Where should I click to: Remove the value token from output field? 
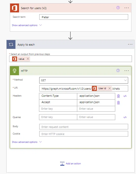click(28, 59)
